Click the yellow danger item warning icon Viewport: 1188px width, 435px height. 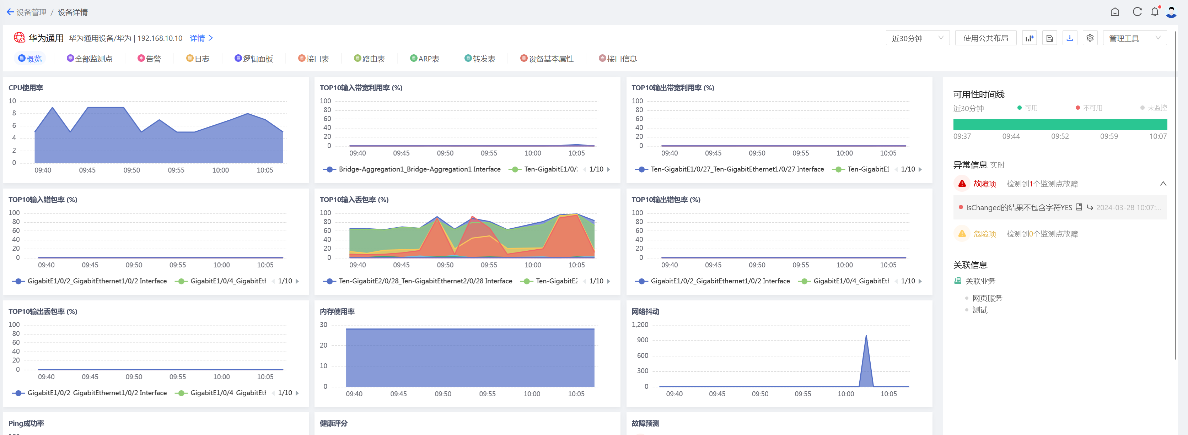coord(962,234)
